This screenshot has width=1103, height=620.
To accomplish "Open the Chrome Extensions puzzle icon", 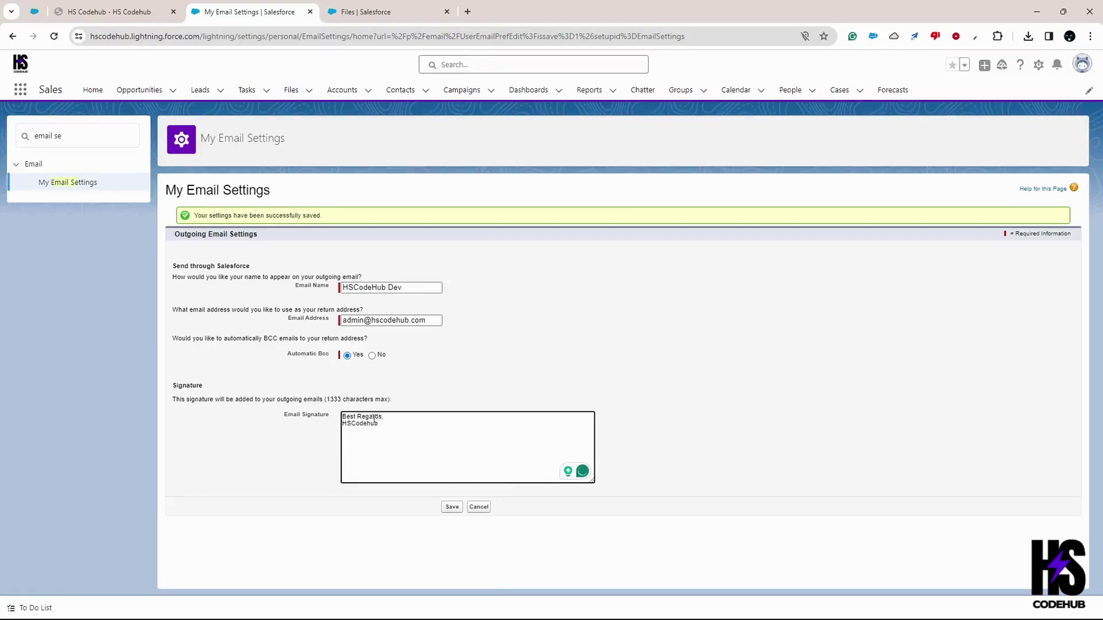I will click(998, 37).
